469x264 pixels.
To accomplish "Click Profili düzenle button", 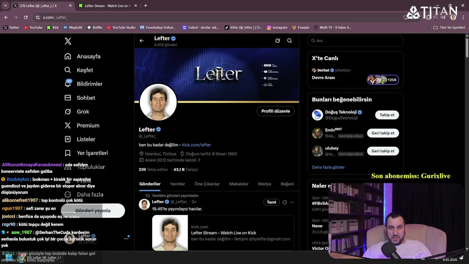I will point(276,111).
